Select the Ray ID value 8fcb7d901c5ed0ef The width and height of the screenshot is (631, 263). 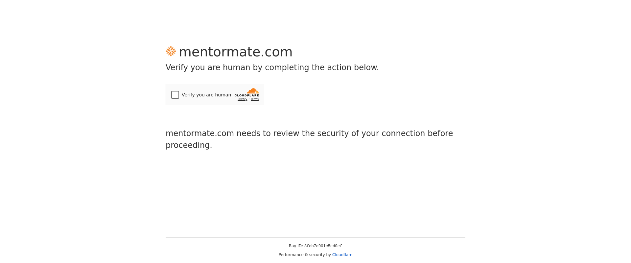click(323, 246)
